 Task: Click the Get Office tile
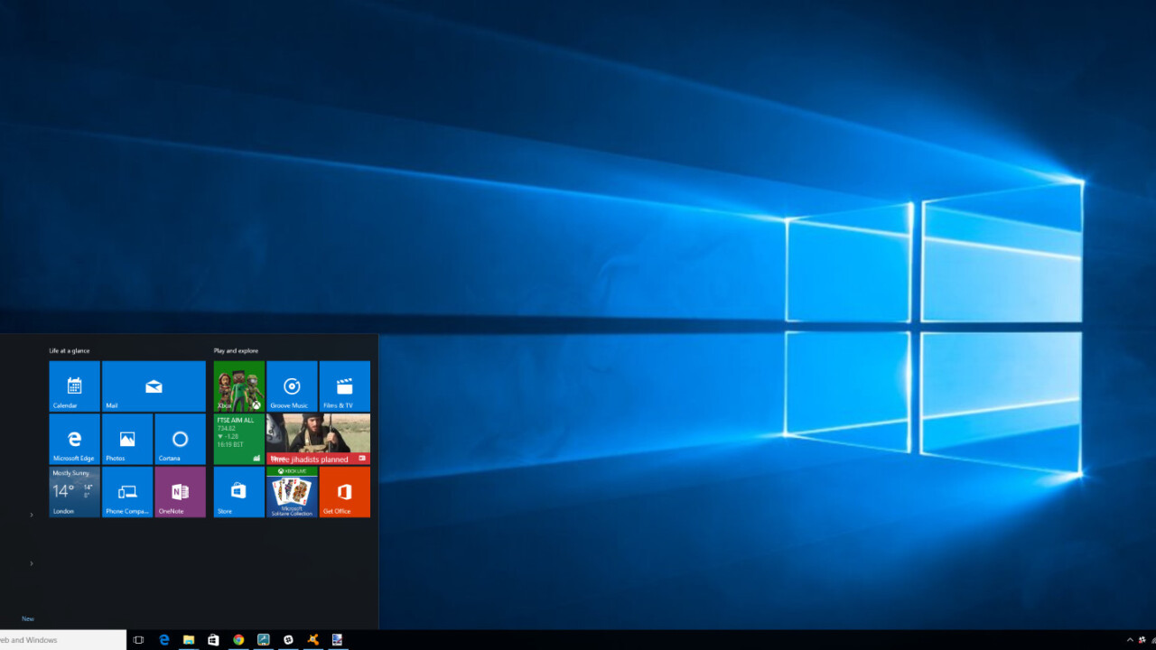[344, 492]
